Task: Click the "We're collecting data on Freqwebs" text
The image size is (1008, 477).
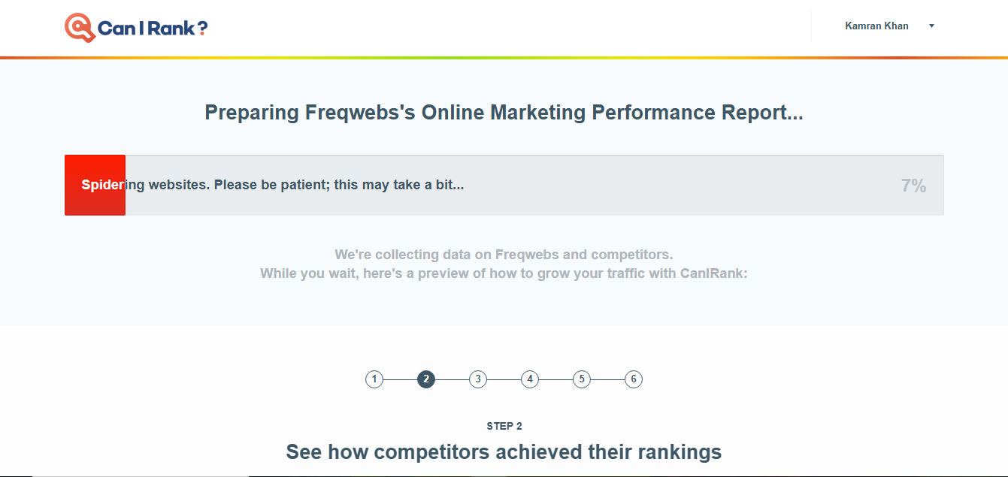Action: click(x=504, y=255)
